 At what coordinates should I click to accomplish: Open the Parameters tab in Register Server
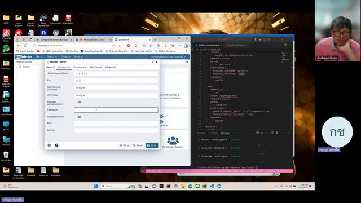[x=80, y=67]
